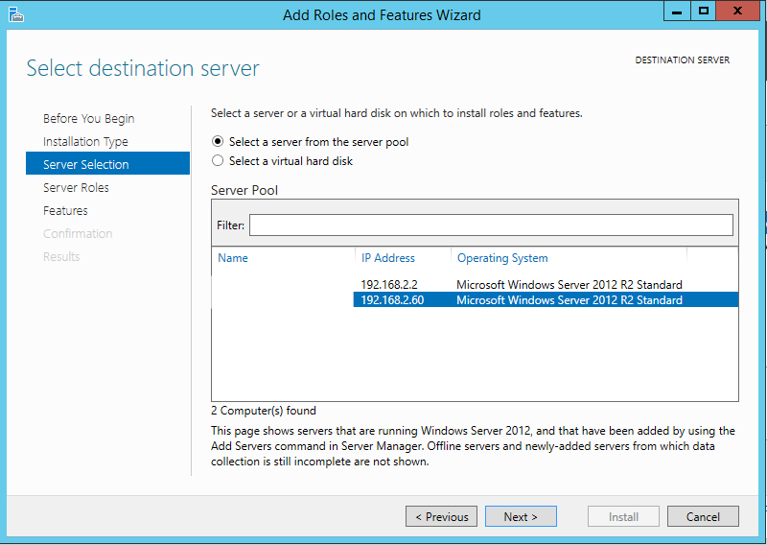The image size is (767, 545).
Task: Click the '2 Computer(s) found' status text
Action: click(264, 411)
